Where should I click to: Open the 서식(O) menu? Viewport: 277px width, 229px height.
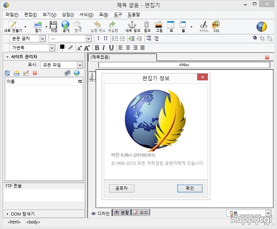click(x=86, y=15)
